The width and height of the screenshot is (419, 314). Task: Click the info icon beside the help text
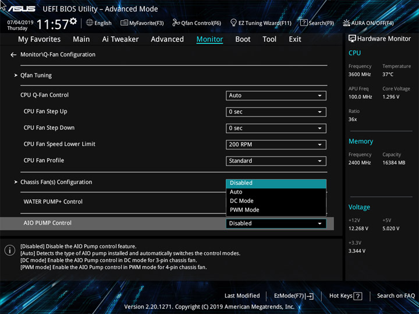tap(10, 250)
